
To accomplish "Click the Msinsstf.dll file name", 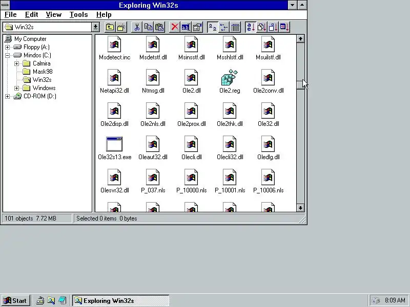I will pyautogui.click(x=191, y=57).
